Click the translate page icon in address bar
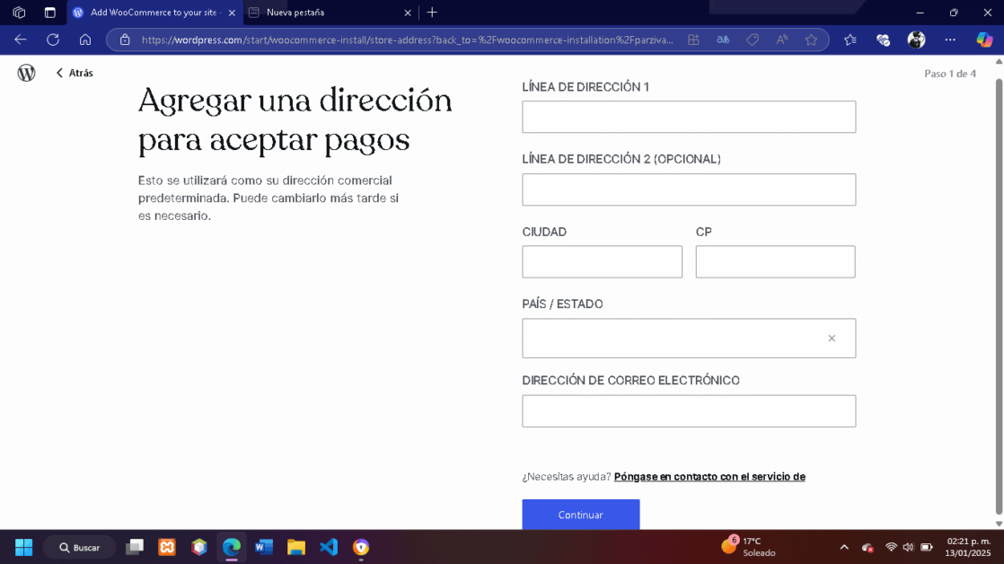This screenshot has width=1004, height=564. click(x=723, y=40)
